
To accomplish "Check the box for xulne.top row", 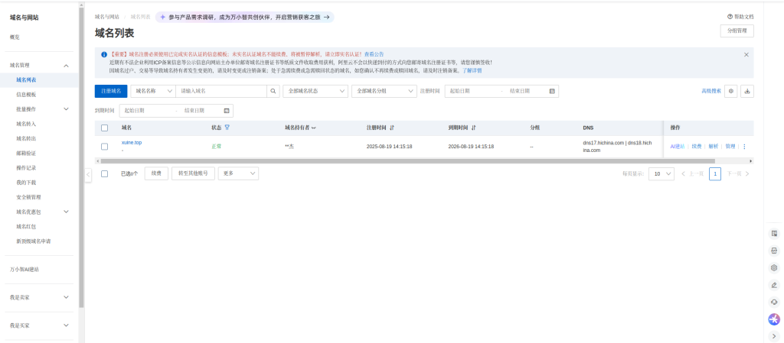I will pos(104,146).
